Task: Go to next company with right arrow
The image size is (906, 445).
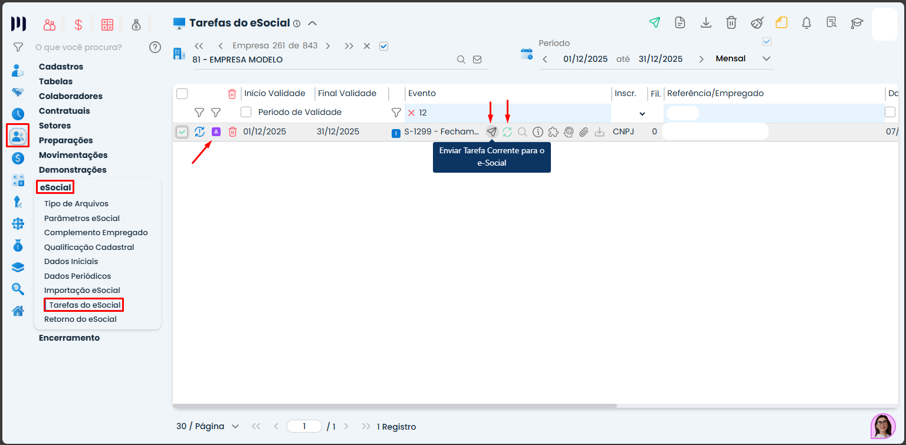Action: click(x=328, y=46)
